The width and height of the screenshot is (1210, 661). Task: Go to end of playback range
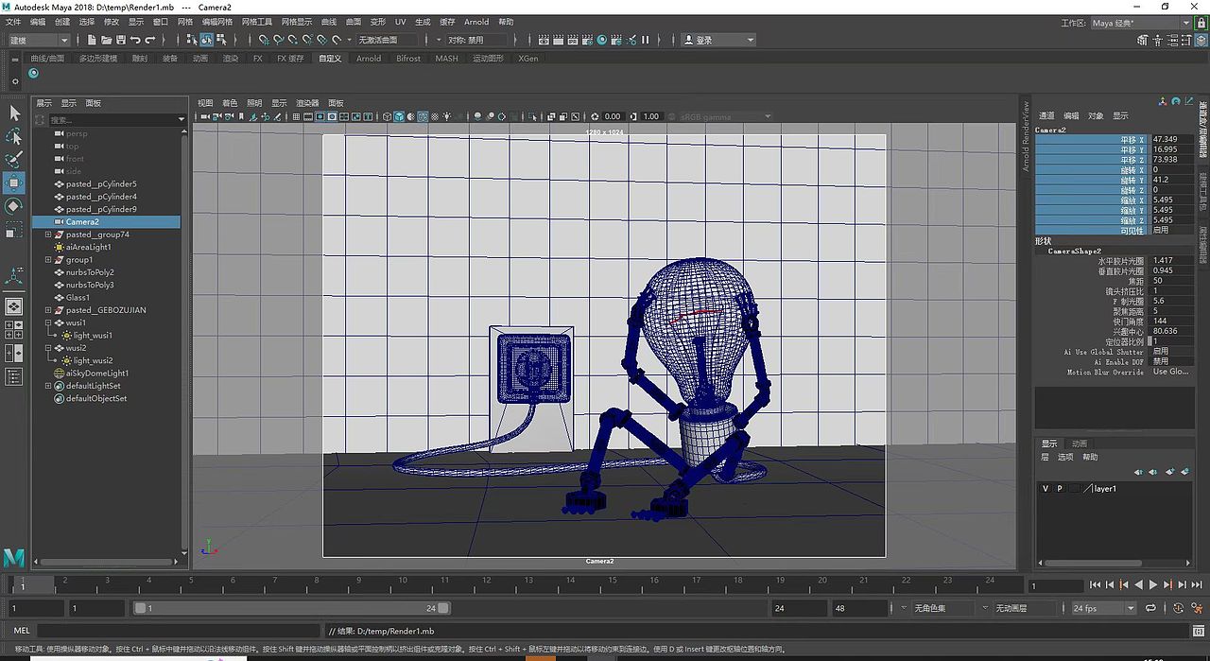pos(1196,584)
